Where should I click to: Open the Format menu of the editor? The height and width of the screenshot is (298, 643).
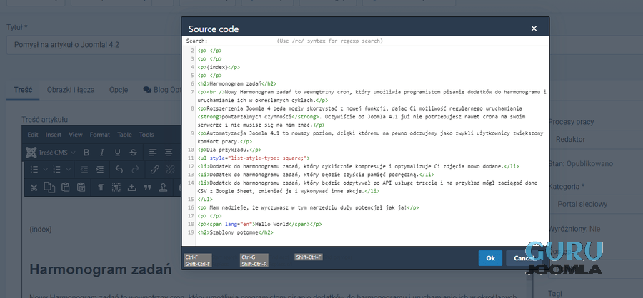point(99,135)
